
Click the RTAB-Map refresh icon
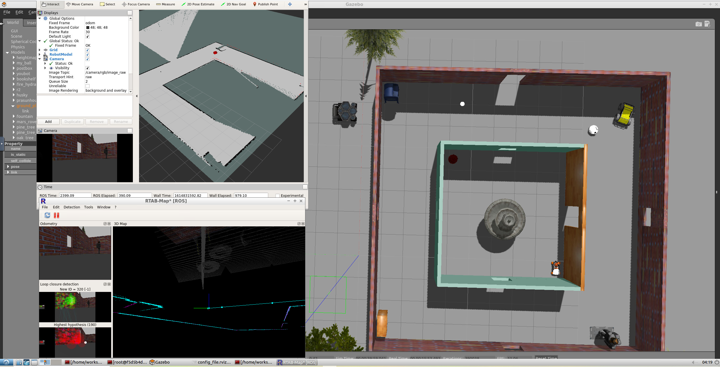coord(47,215)
